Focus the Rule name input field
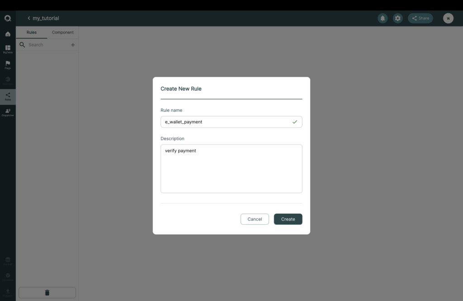463x301 pixels. [231, 122]
